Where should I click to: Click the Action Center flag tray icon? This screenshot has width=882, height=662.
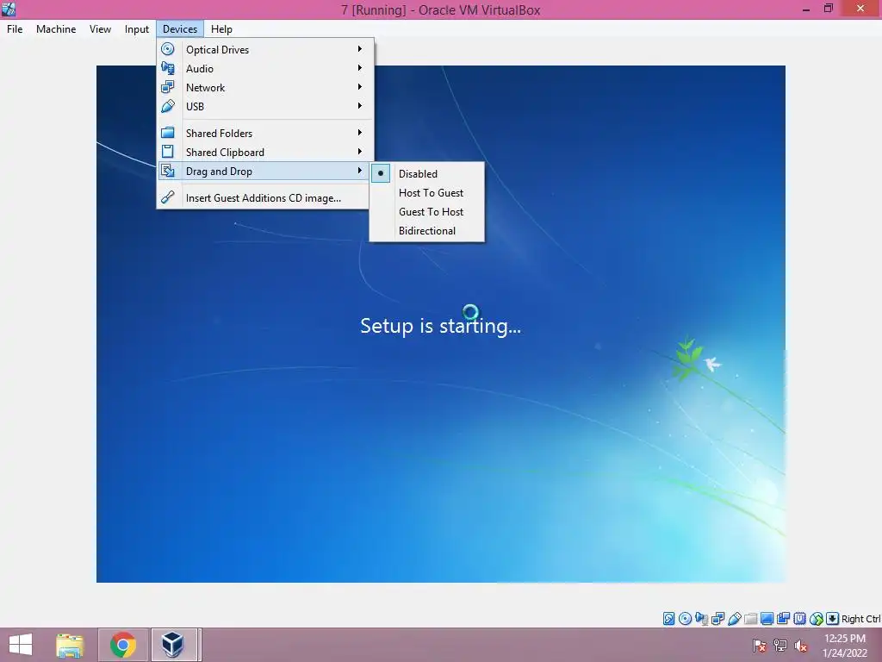(760, 645)
